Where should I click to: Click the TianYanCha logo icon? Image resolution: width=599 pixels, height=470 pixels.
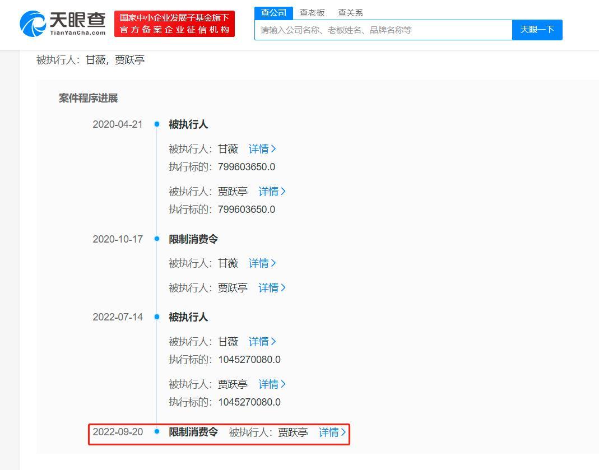[x=33, y=24]
